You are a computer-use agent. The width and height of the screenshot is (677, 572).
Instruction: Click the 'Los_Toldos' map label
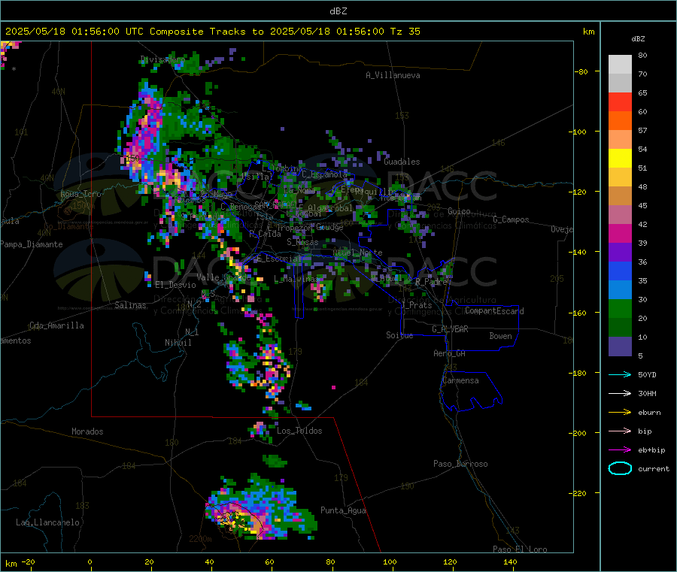299,431
